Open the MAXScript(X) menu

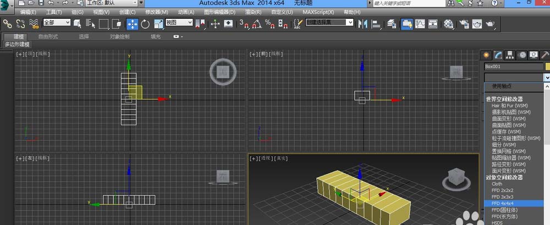[x=318, y=12]
